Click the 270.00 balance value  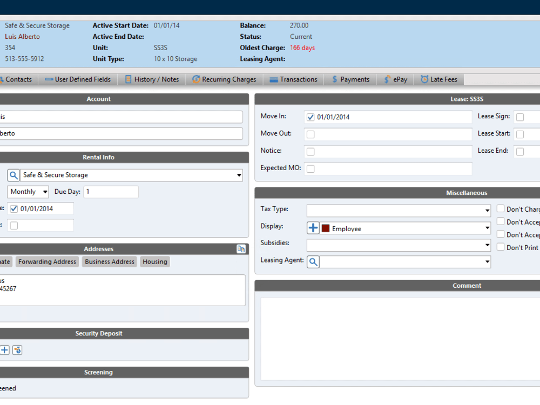pyautogui.click(x=299, y=25)
